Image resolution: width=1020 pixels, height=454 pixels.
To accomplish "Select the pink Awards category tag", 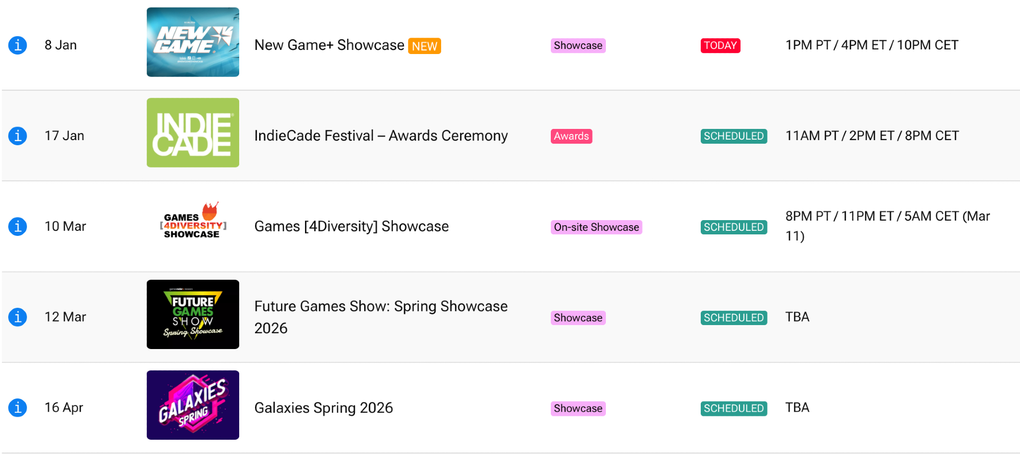I will click(x=571, y=137).
